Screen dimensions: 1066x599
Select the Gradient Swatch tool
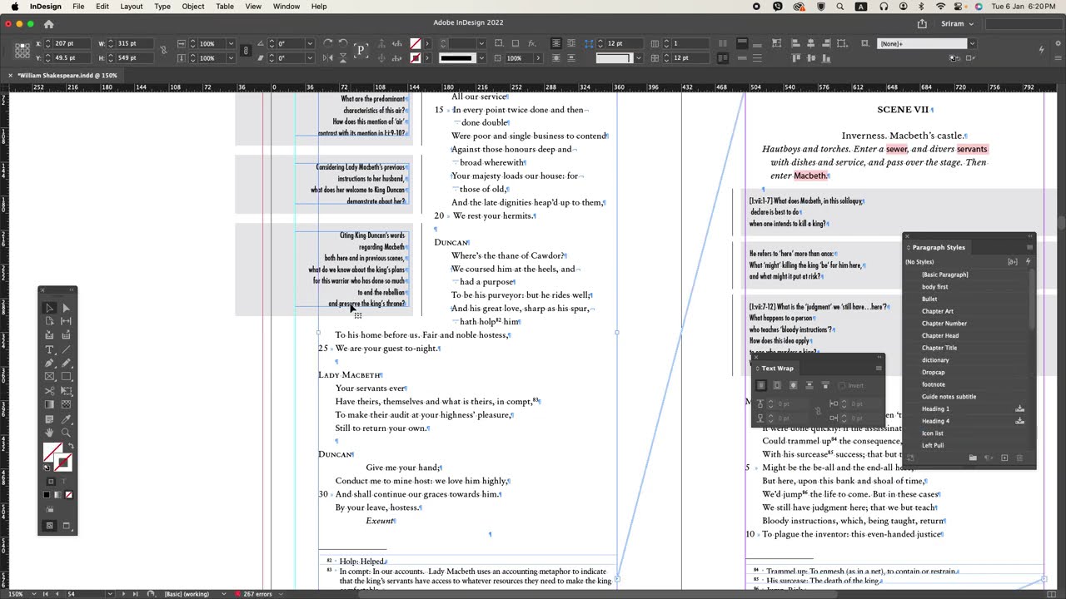(49, 404)
